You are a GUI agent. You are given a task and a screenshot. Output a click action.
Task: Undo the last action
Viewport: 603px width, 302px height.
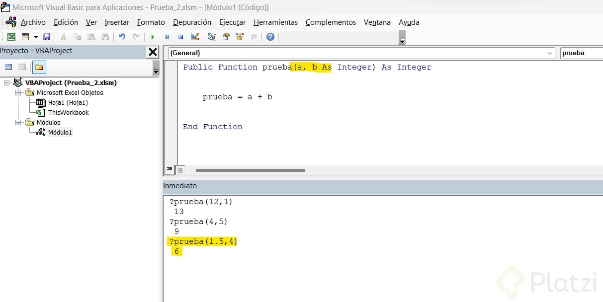[122, 37]
